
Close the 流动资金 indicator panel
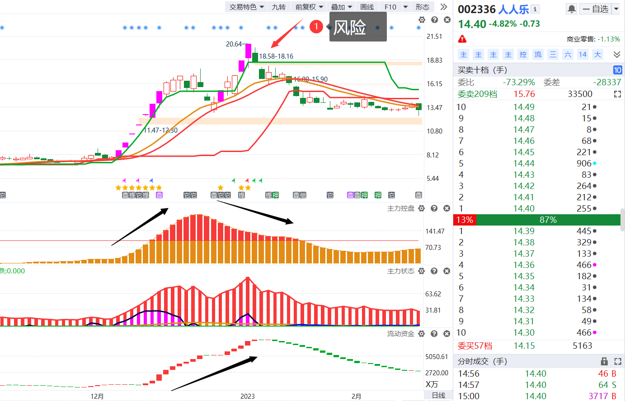coord(447,334)
